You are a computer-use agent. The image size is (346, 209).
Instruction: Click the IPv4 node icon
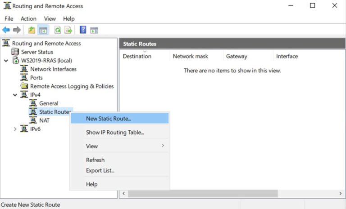24,95
